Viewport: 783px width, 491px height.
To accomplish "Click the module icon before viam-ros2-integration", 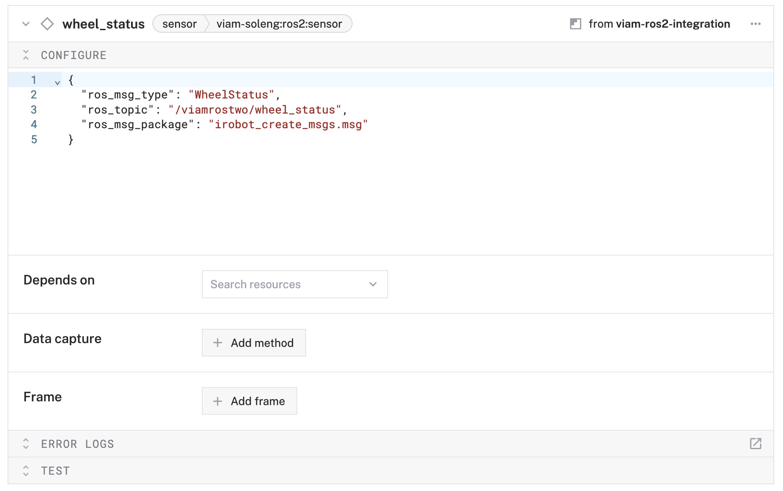I will pyautogui.click(x=575, y=24).
